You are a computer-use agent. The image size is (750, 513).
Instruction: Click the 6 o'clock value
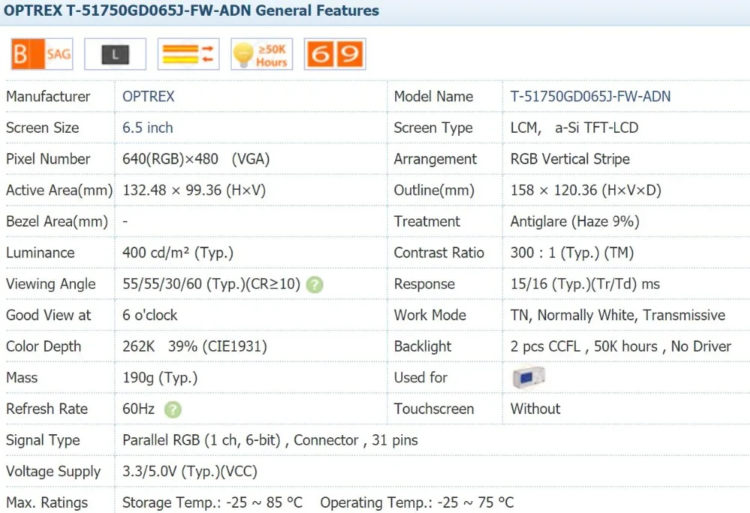[x=150, y=315]
